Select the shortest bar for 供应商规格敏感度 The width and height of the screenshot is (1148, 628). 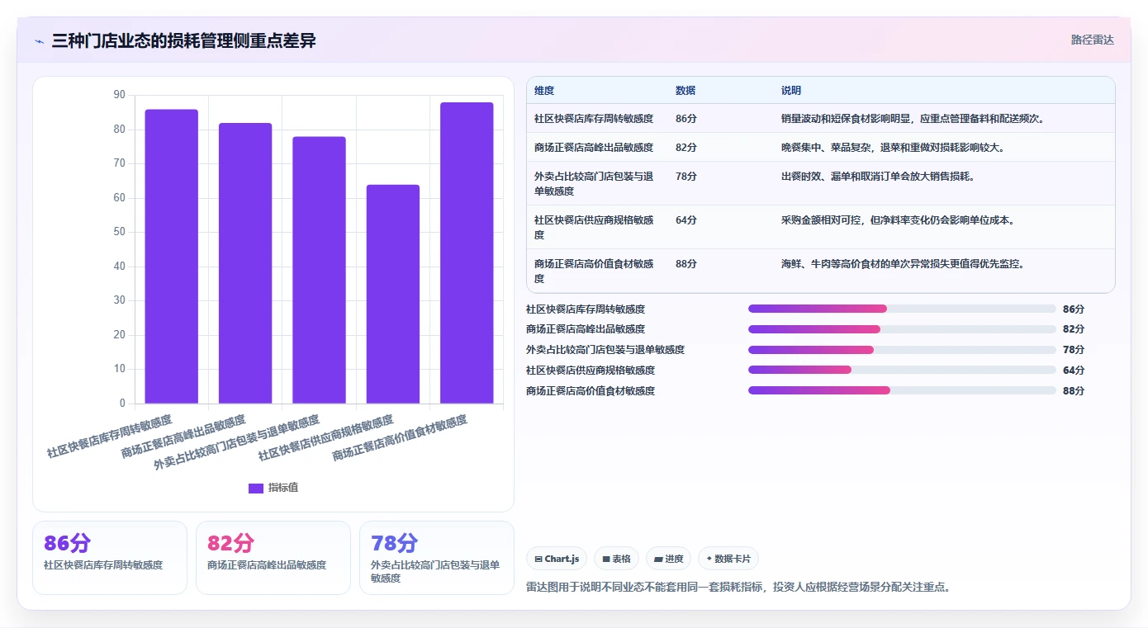pos(393,294)
